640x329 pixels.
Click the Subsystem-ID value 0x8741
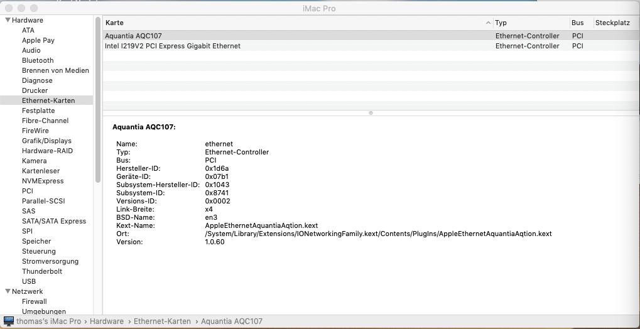point(217,193)
